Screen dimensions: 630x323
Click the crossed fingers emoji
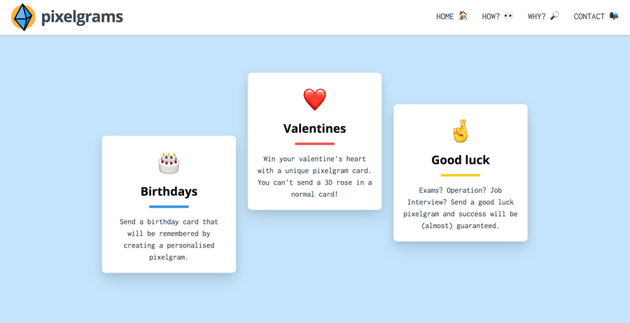[461, 131]
